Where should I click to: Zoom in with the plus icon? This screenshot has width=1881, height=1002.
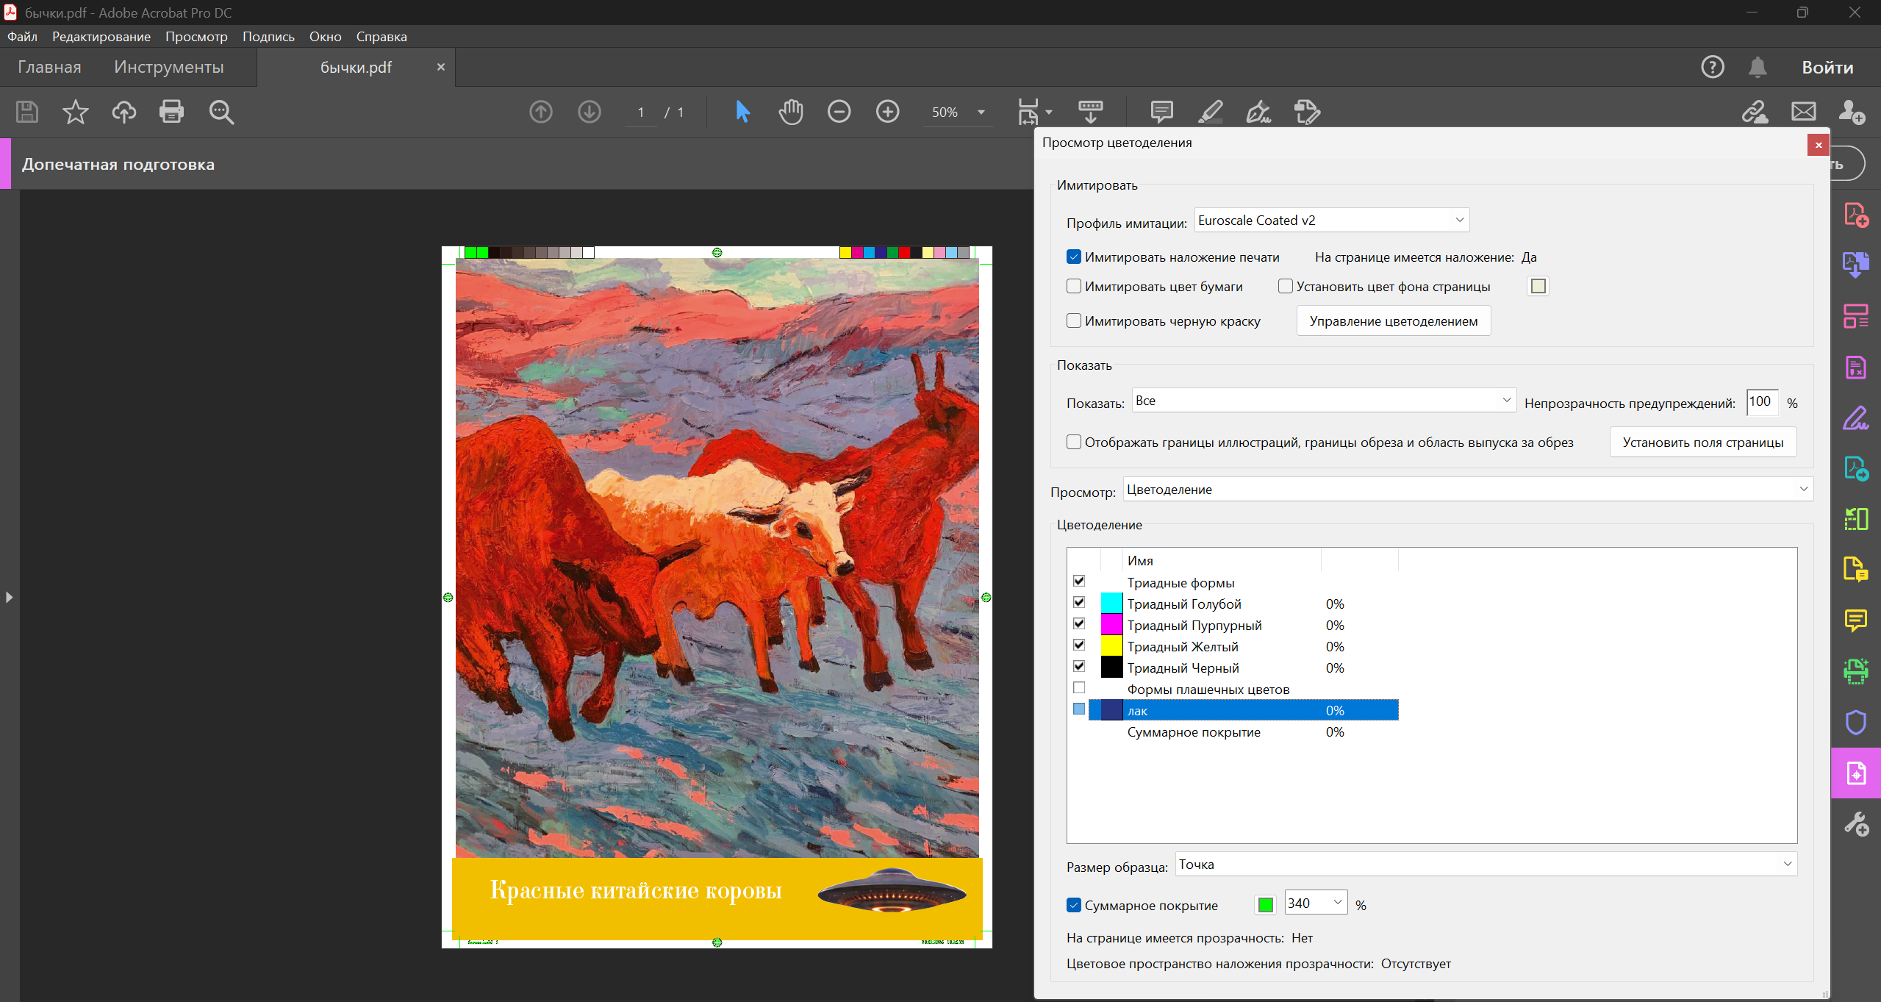coord(888,112)
